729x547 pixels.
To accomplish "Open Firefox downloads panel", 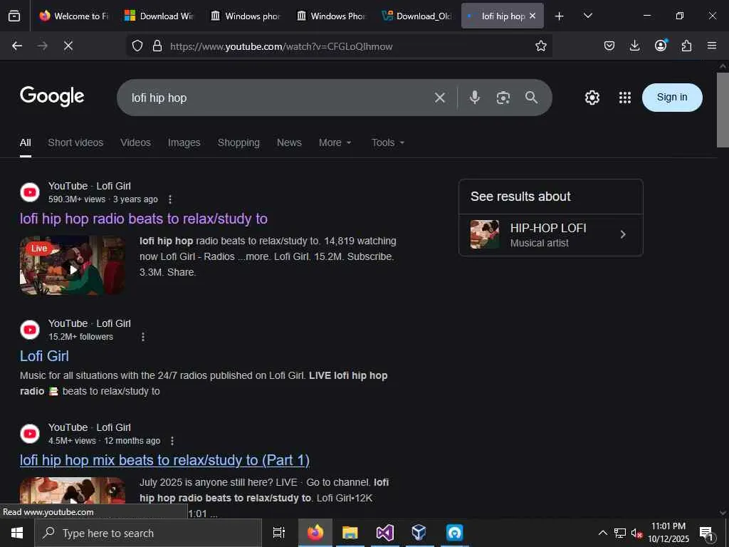I will point(634,46).
